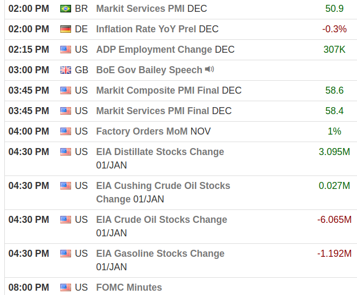This screenshot has height=295, width=357.
Task: Click US flag in Factory Orders MoM row
Action: point(65,131)
